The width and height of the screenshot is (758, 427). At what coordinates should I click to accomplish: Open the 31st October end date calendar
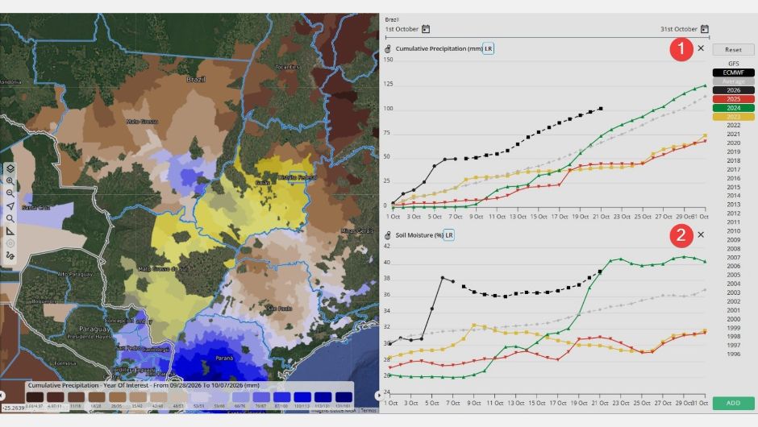704,29
